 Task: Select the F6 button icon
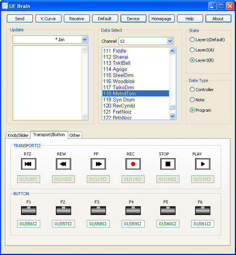point(203,211)
